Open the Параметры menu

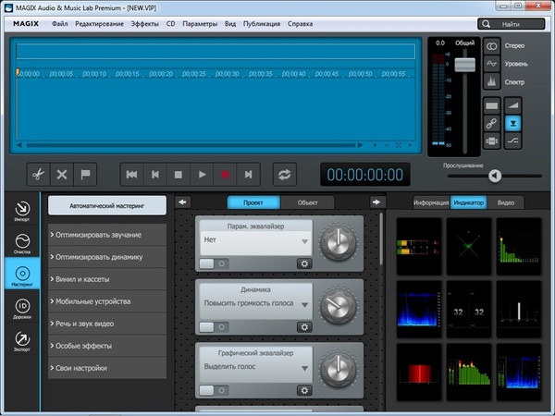(x=200, y=24)
